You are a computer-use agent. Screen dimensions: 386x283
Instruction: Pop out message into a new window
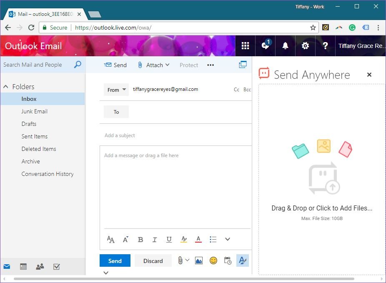pyautogui.click(x=243, y=65)
